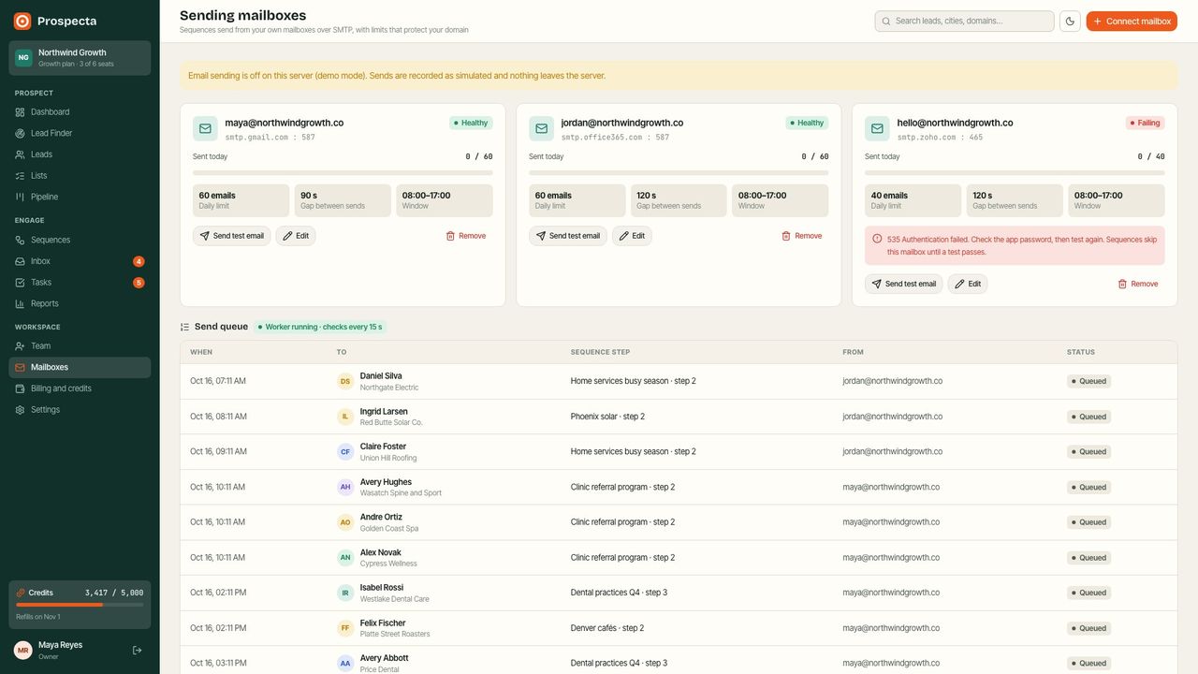Open Settings gear in the sidebar

click(x=21, y=410)
